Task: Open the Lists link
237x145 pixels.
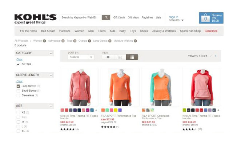Action: [158, 17]
